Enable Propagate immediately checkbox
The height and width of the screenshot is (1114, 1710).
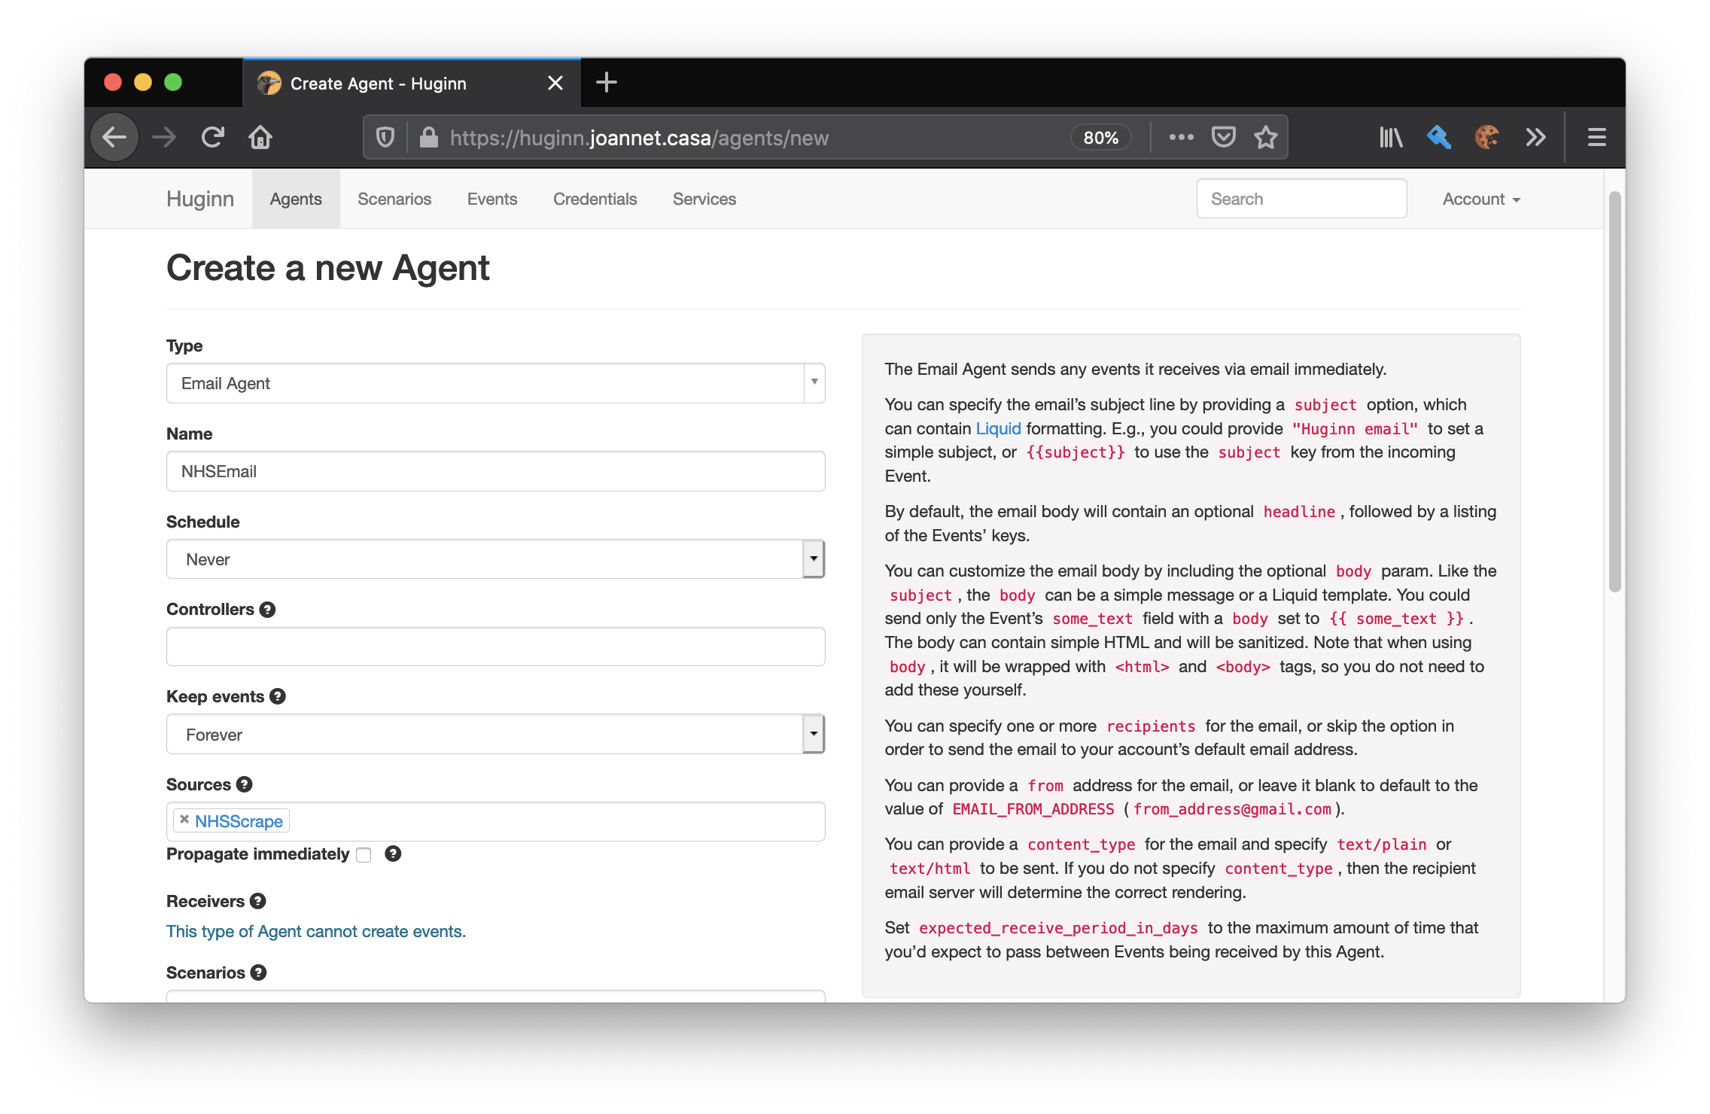pyautogui.click(x=364, y=855)
